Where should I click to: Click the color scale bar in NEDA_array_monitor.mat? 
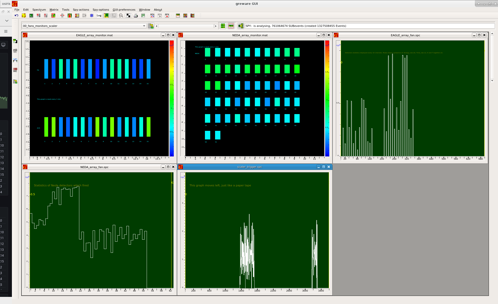(x=327, y=99)
